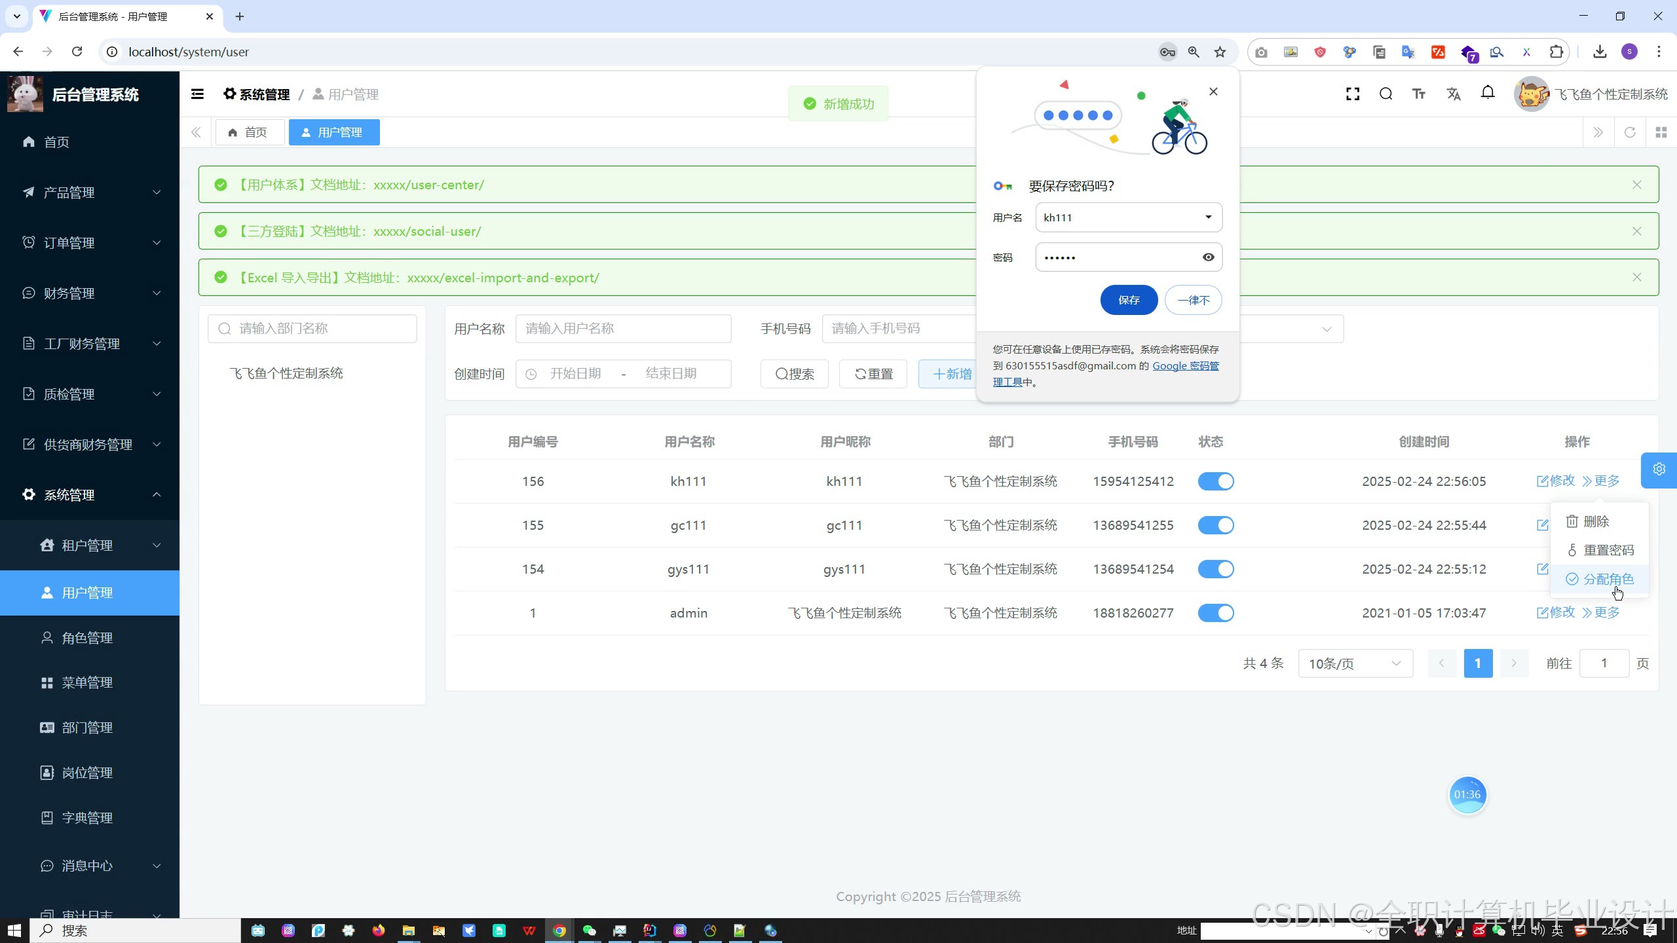Click the 请输入用户名称 input field
This screenshot has height=943, width=1677.
(x=622, y=329)
